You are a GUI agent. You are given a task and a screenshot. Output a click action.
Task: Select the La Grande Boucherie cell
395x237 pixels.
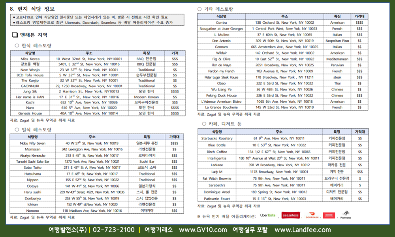[222, 107]
